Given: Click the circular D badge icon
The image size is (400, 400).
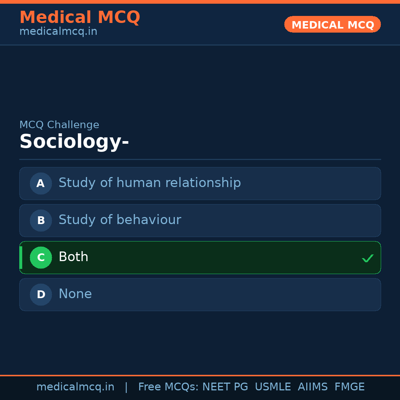Looking at the screenshot, I should pos(41,294).
